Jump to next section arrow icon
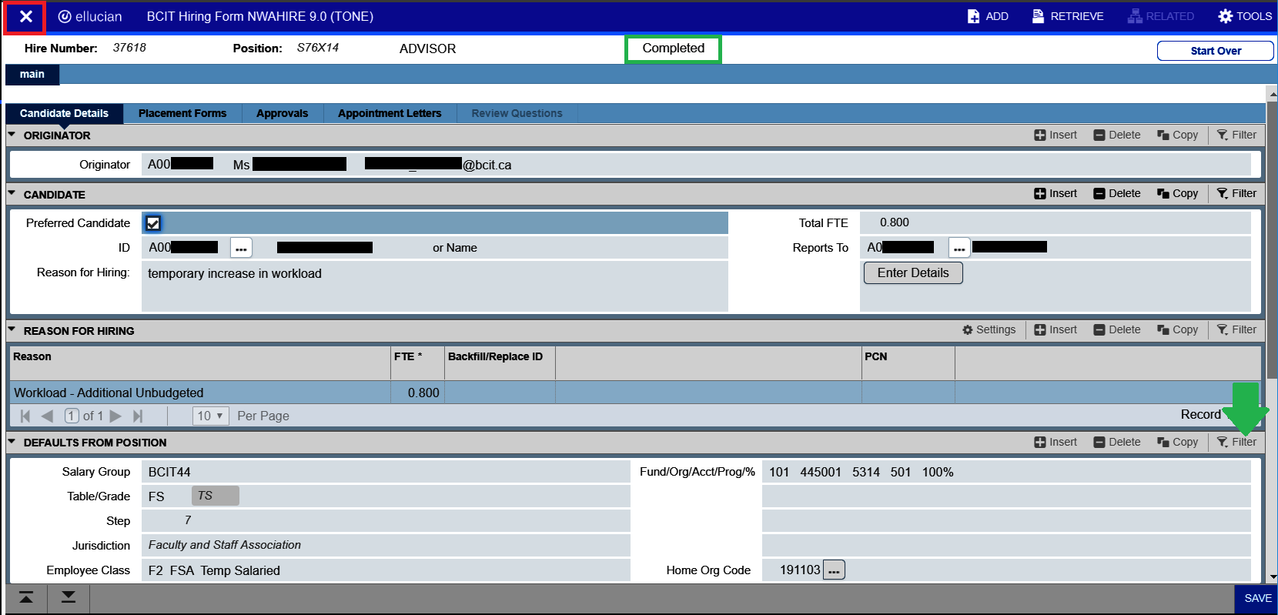1278x615 pixels. [69, 598]
